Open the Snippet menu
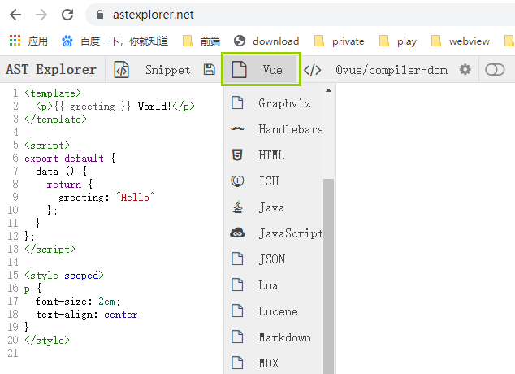The width and height of the screenshot is (515, 374). click(167, 70)
